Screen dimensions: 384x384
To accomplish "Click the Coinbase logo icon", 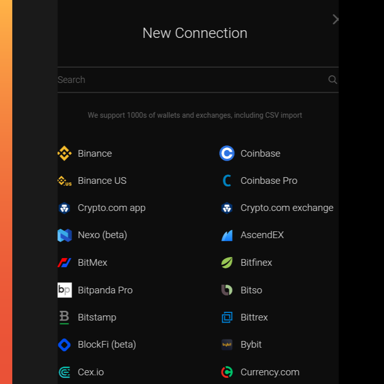I will click(227, 153).
